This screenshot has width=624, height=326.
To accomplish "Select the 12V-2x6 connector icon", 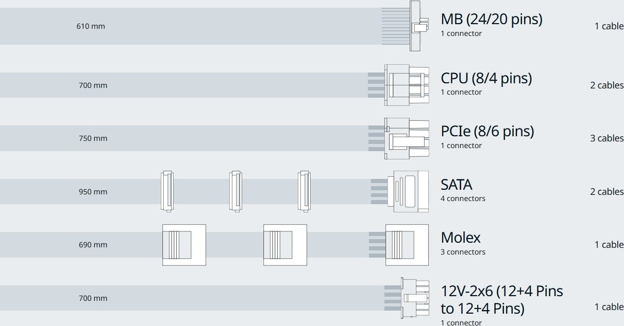I will 407,298.
